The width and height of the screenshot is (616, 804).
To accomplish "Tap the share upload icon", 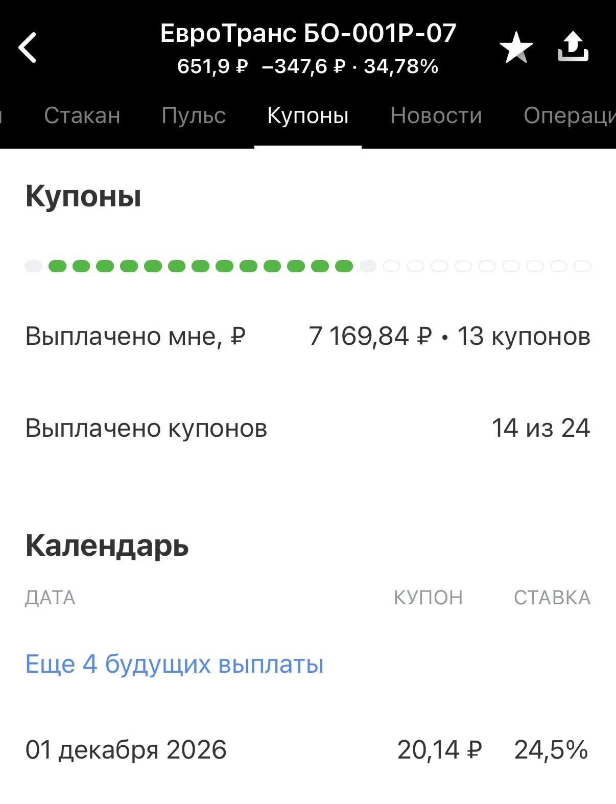I will [x=573, y=46].
